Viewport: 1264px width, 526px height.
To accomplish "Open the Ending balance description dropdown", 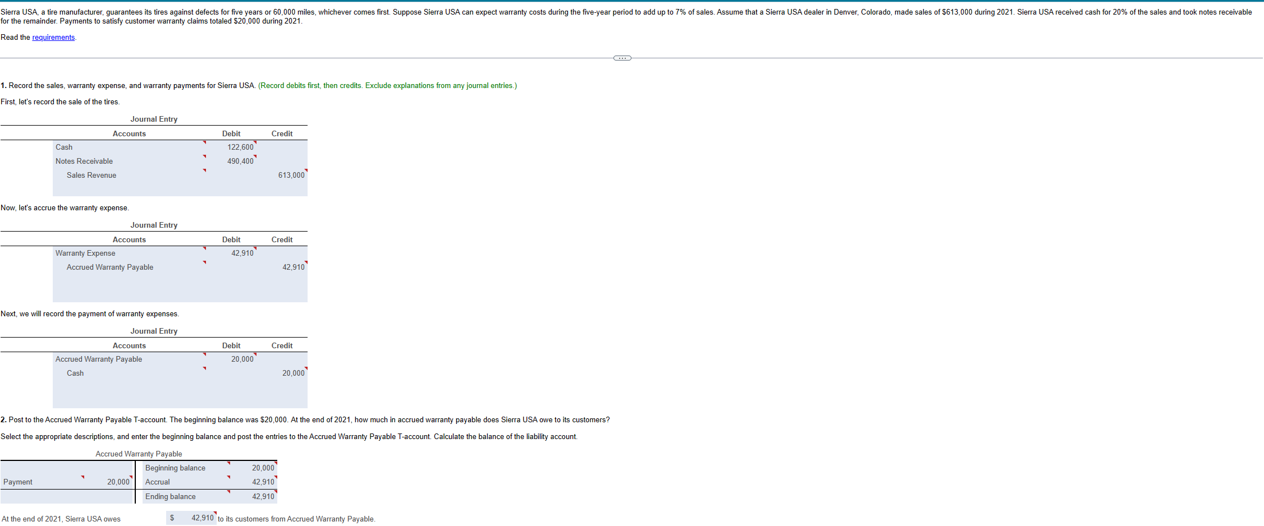I will 187,496.
